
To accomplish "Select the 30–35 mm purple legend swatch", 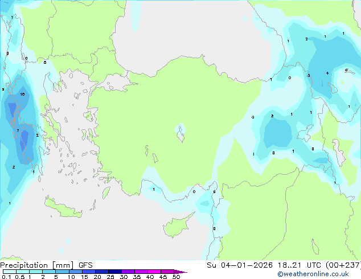I will click(x=128, y=272).
